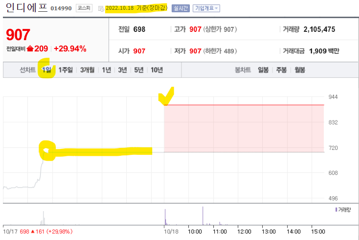Open the 기업개요 dropdown
Image resolution: width=359 pixels, height=240 pixels.
click(x=206, y=8)
